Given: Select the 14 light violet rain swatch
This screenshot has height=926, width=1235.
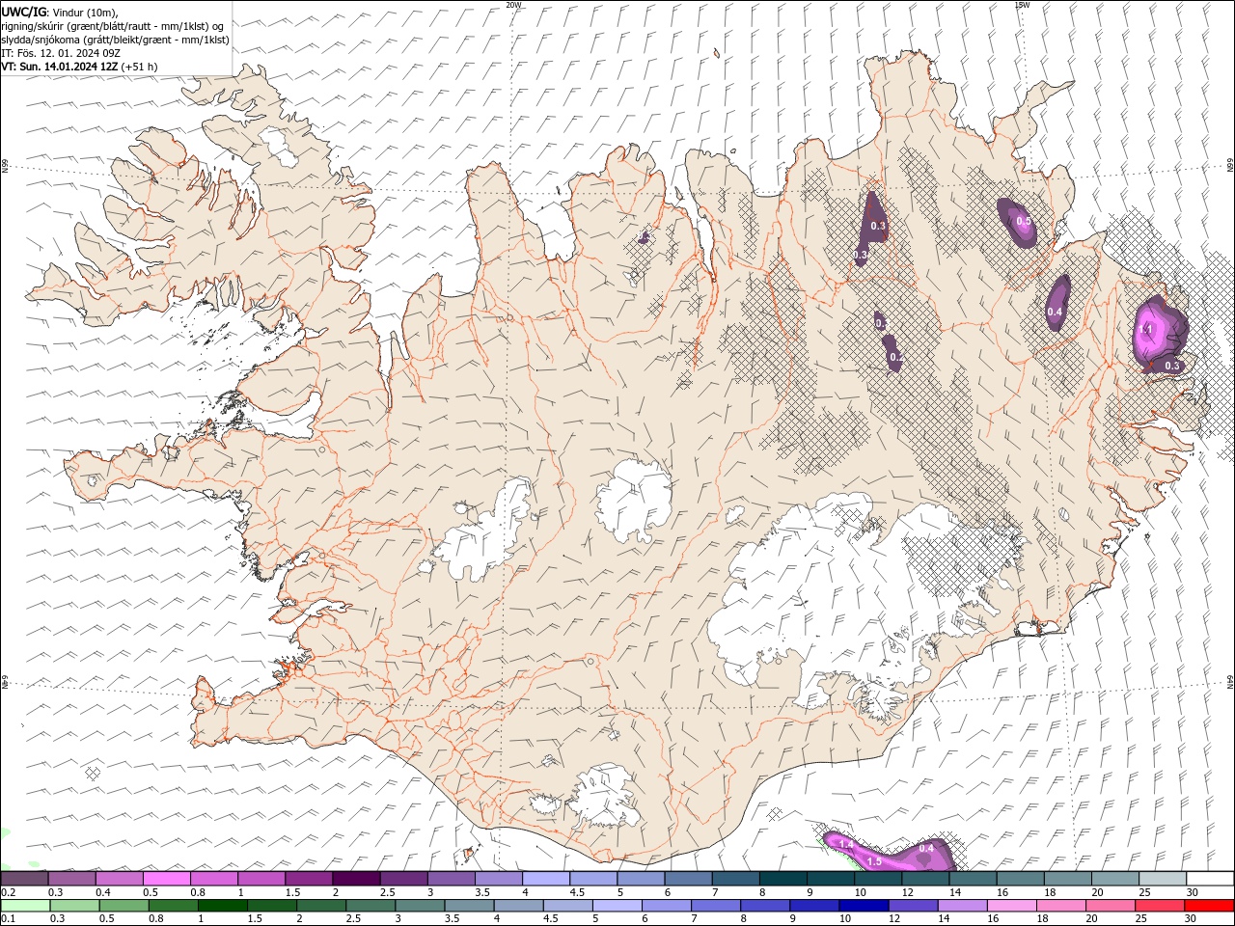Looking at the screenshot, I should click(962, 906).
